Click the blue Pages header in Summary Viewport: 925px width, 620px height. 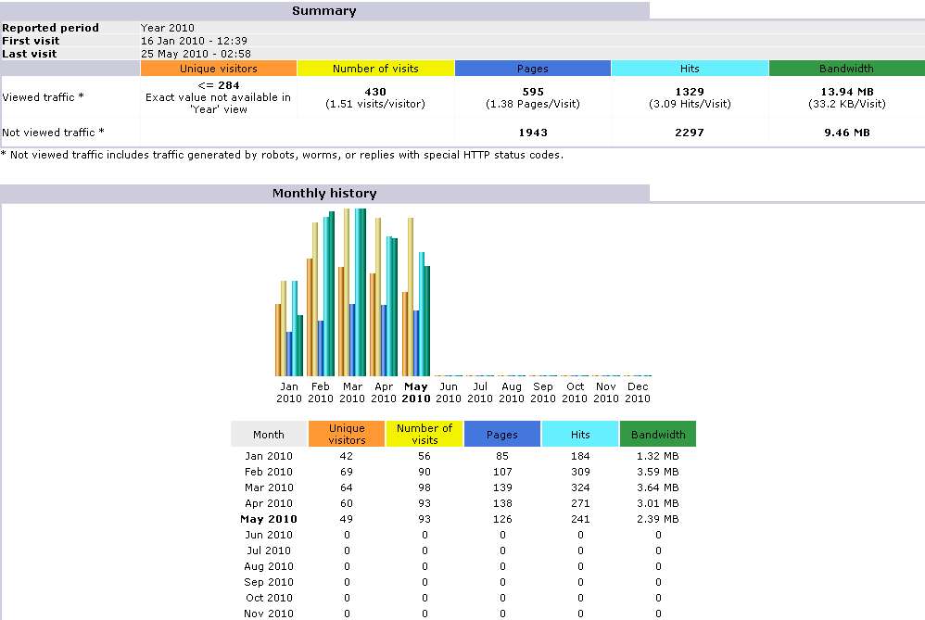[533, 69]
